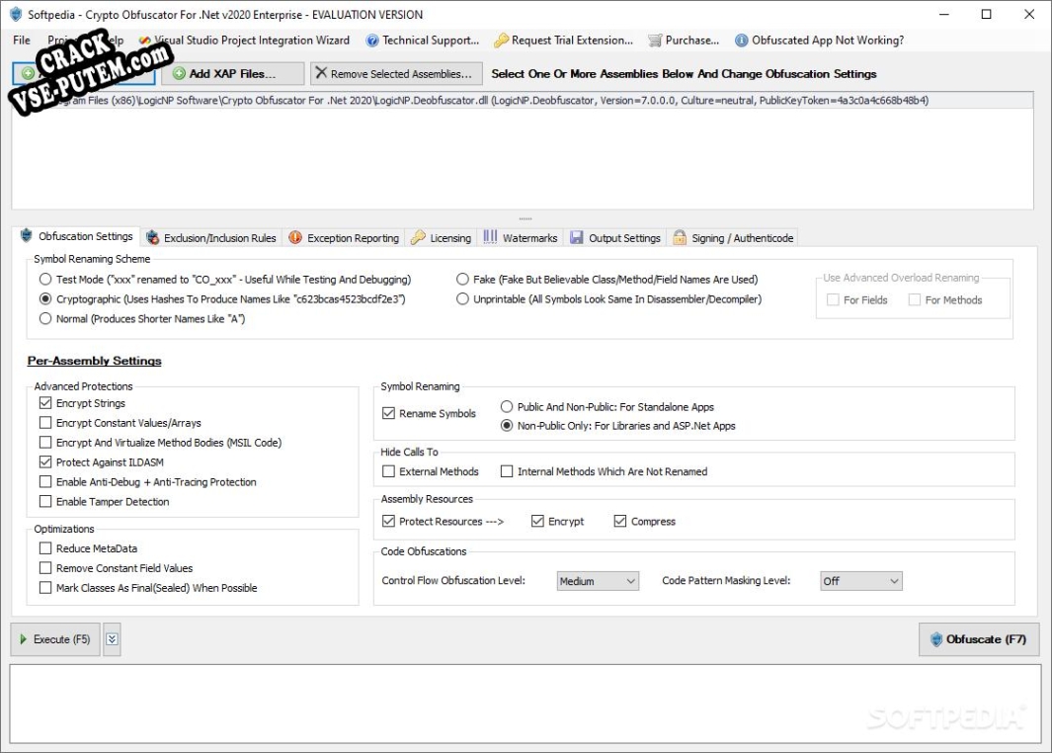Open Technical Support link

(x=423, y=41)
